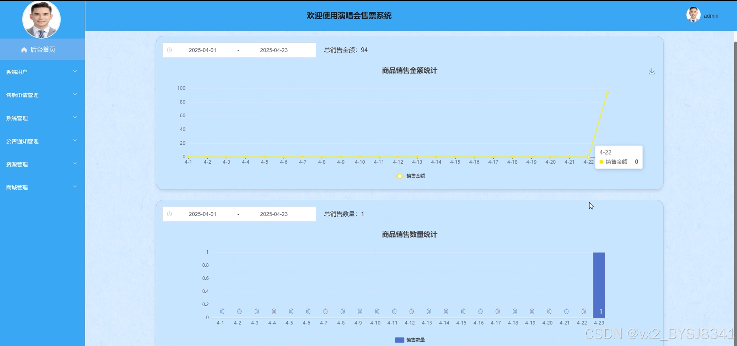Image resolution: width=737 pixels, height=346 pixels.
Task: Click the admin avatar in top right
Action: pyautogui.click(x=693, y=15)
